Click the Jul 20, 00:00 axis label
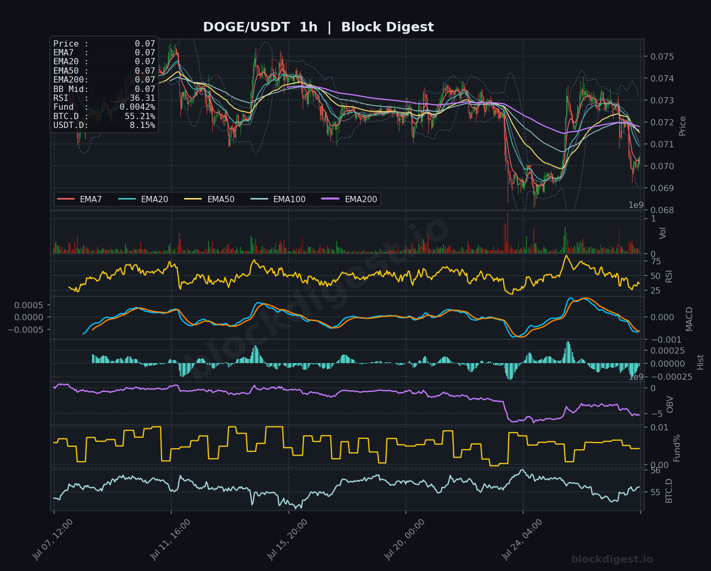Screen dimensions: 711x571 tap(405, 540)
